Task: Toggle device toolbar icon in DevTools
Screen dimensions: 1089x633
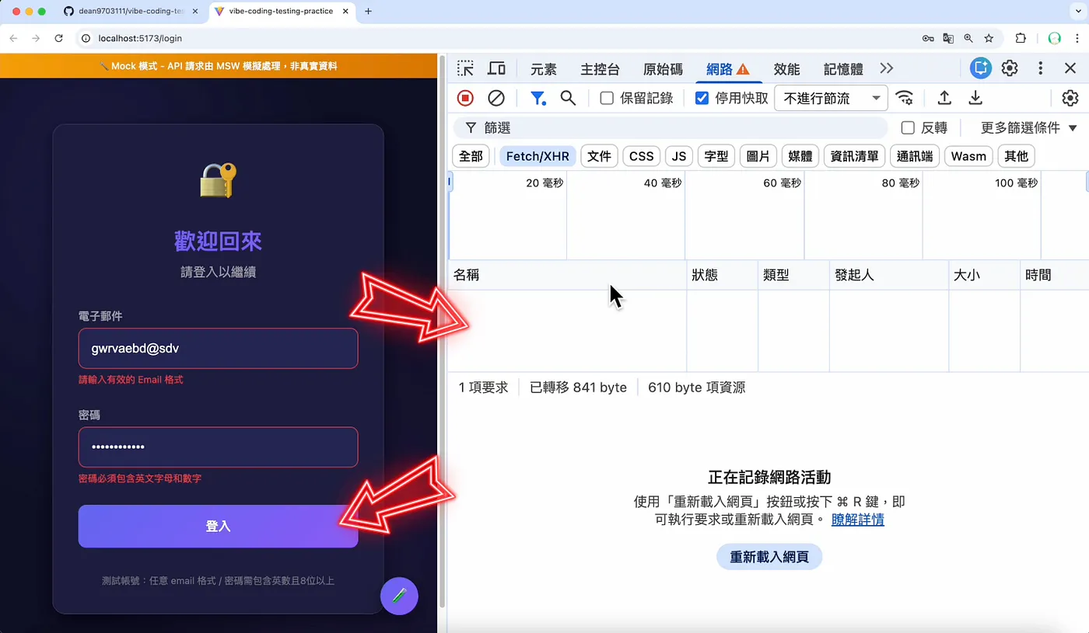Action: pos(496,68)
